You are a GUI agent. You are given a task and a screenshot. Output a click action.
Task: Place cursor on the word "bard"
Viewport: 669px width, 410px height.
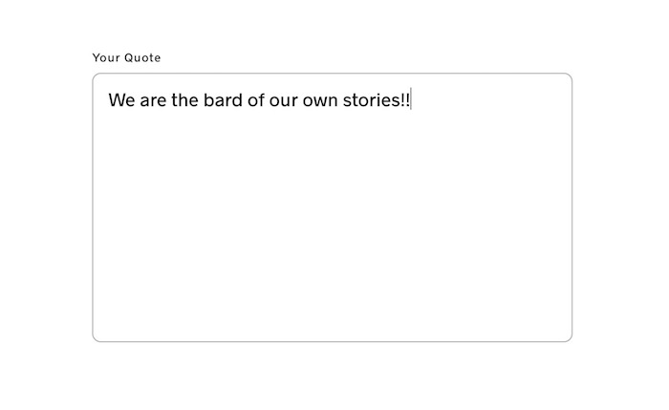point(223,100)
